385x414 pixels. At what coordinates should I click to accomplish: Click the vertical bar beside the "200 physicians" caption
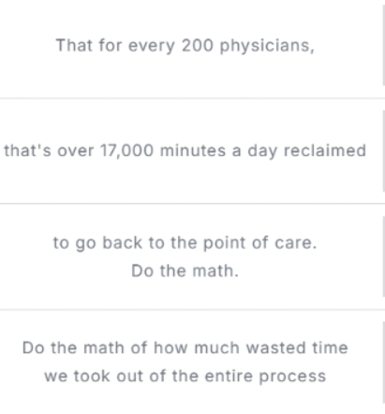coord(384,45)
